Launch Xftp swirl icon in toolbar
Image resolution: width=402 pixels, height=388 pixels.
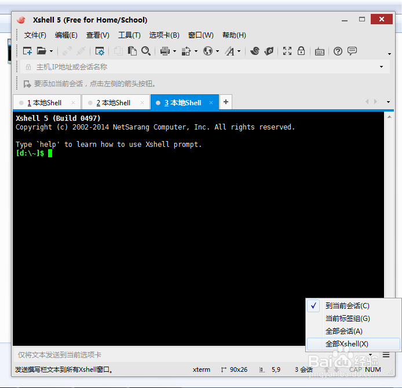click(255, 51)
